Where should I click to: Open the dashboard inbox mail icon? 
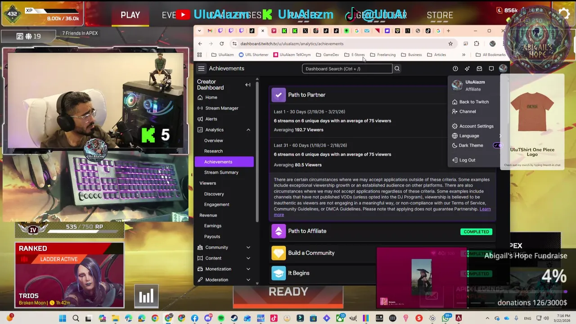point(479,69)
